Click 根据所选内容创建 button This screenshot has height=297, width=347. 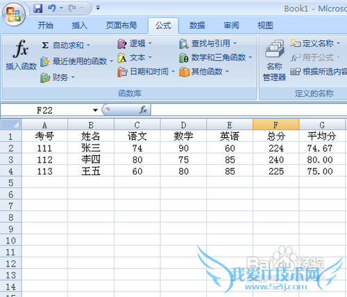pyautogui.click(x=319, y=72)
